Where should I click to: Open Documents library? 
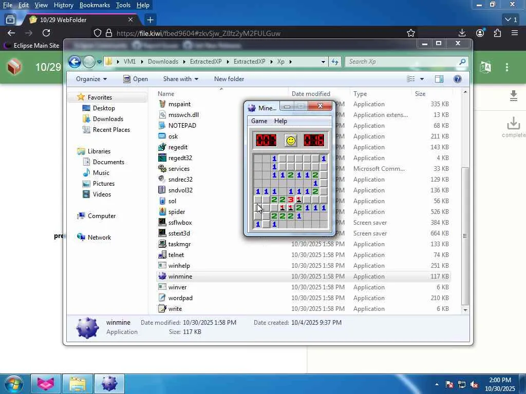108,162
